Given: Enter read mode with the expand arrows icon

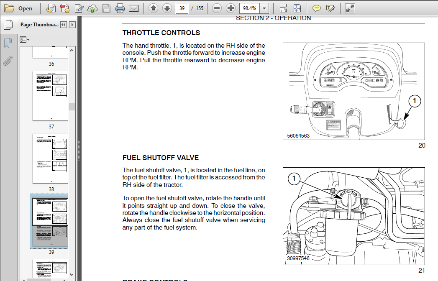Looking at the screenshot, I should point(350,8).
